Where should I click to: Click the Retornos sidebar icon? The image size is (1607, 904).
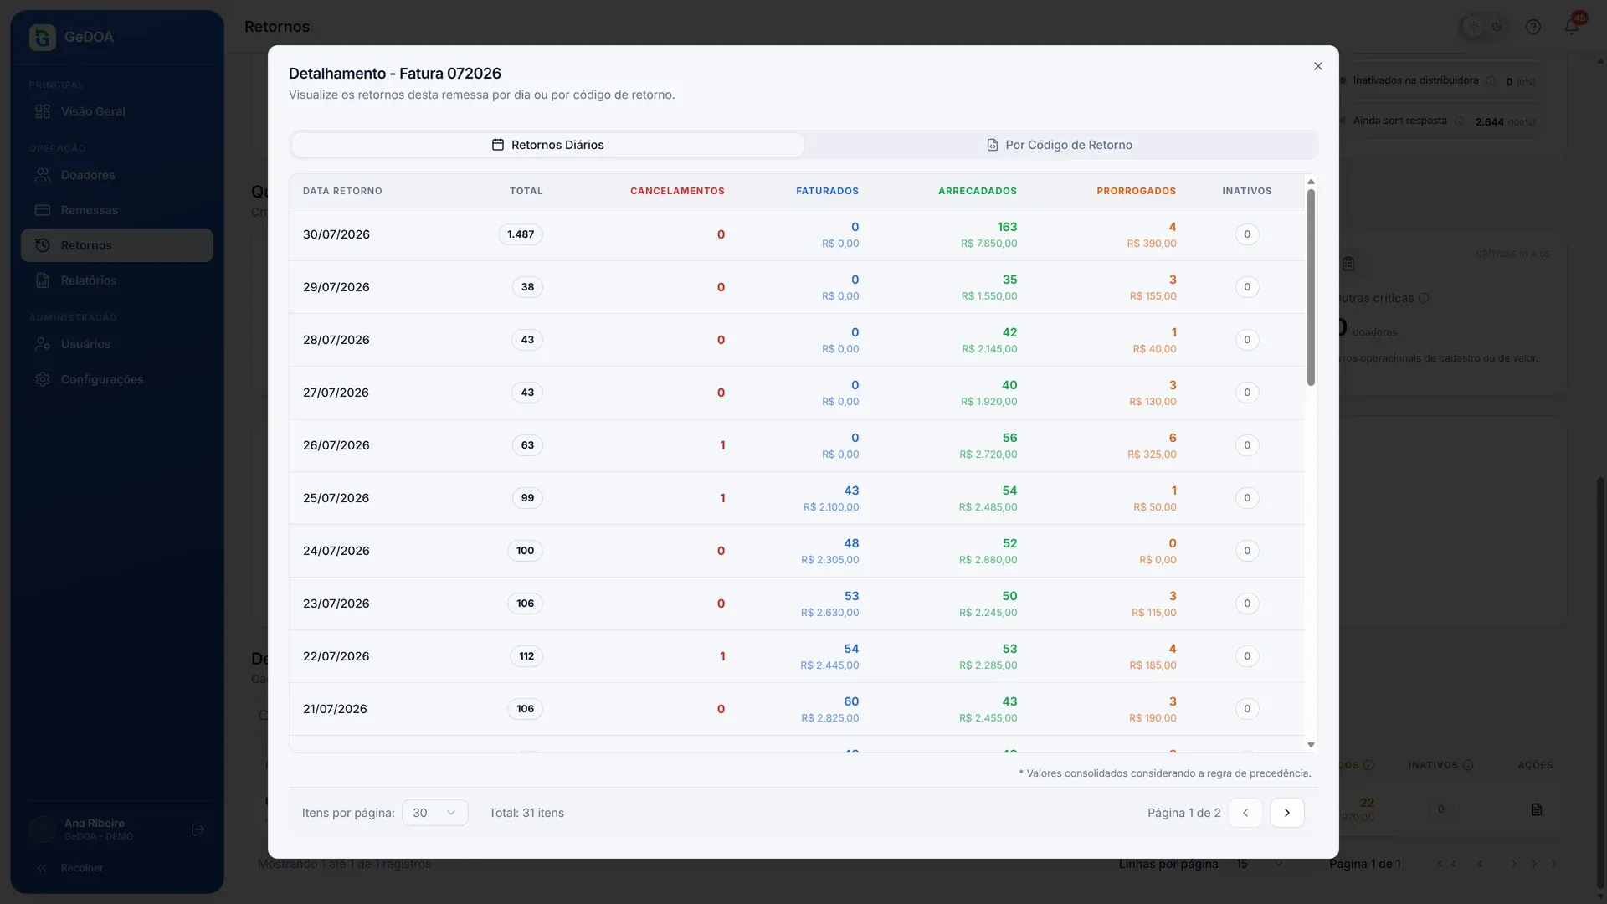coord(43,245)
